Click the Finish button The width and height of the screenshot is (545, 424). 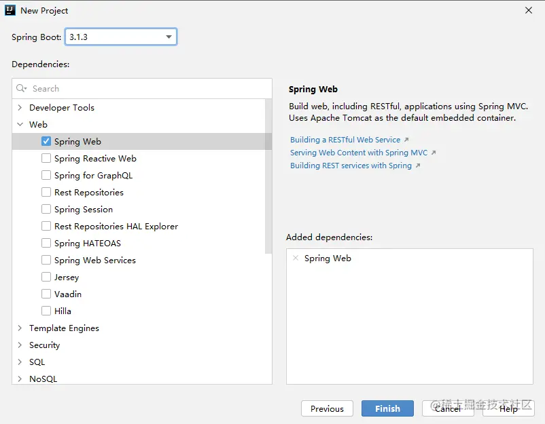387,408
